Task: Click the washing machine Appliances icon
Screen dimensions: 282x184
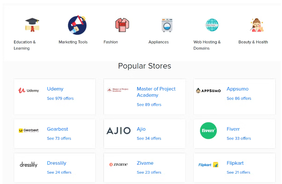Action: pos(167,25)
